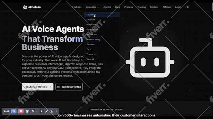Click the large robot hero image
The width and height of the screenshot is (213, 119).
tap(150, 58)
